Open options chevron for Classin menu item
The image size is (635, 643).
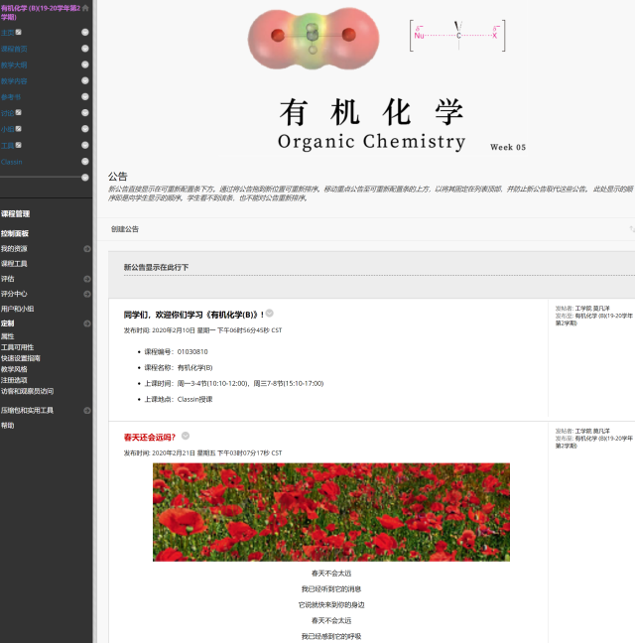point(85,161)
